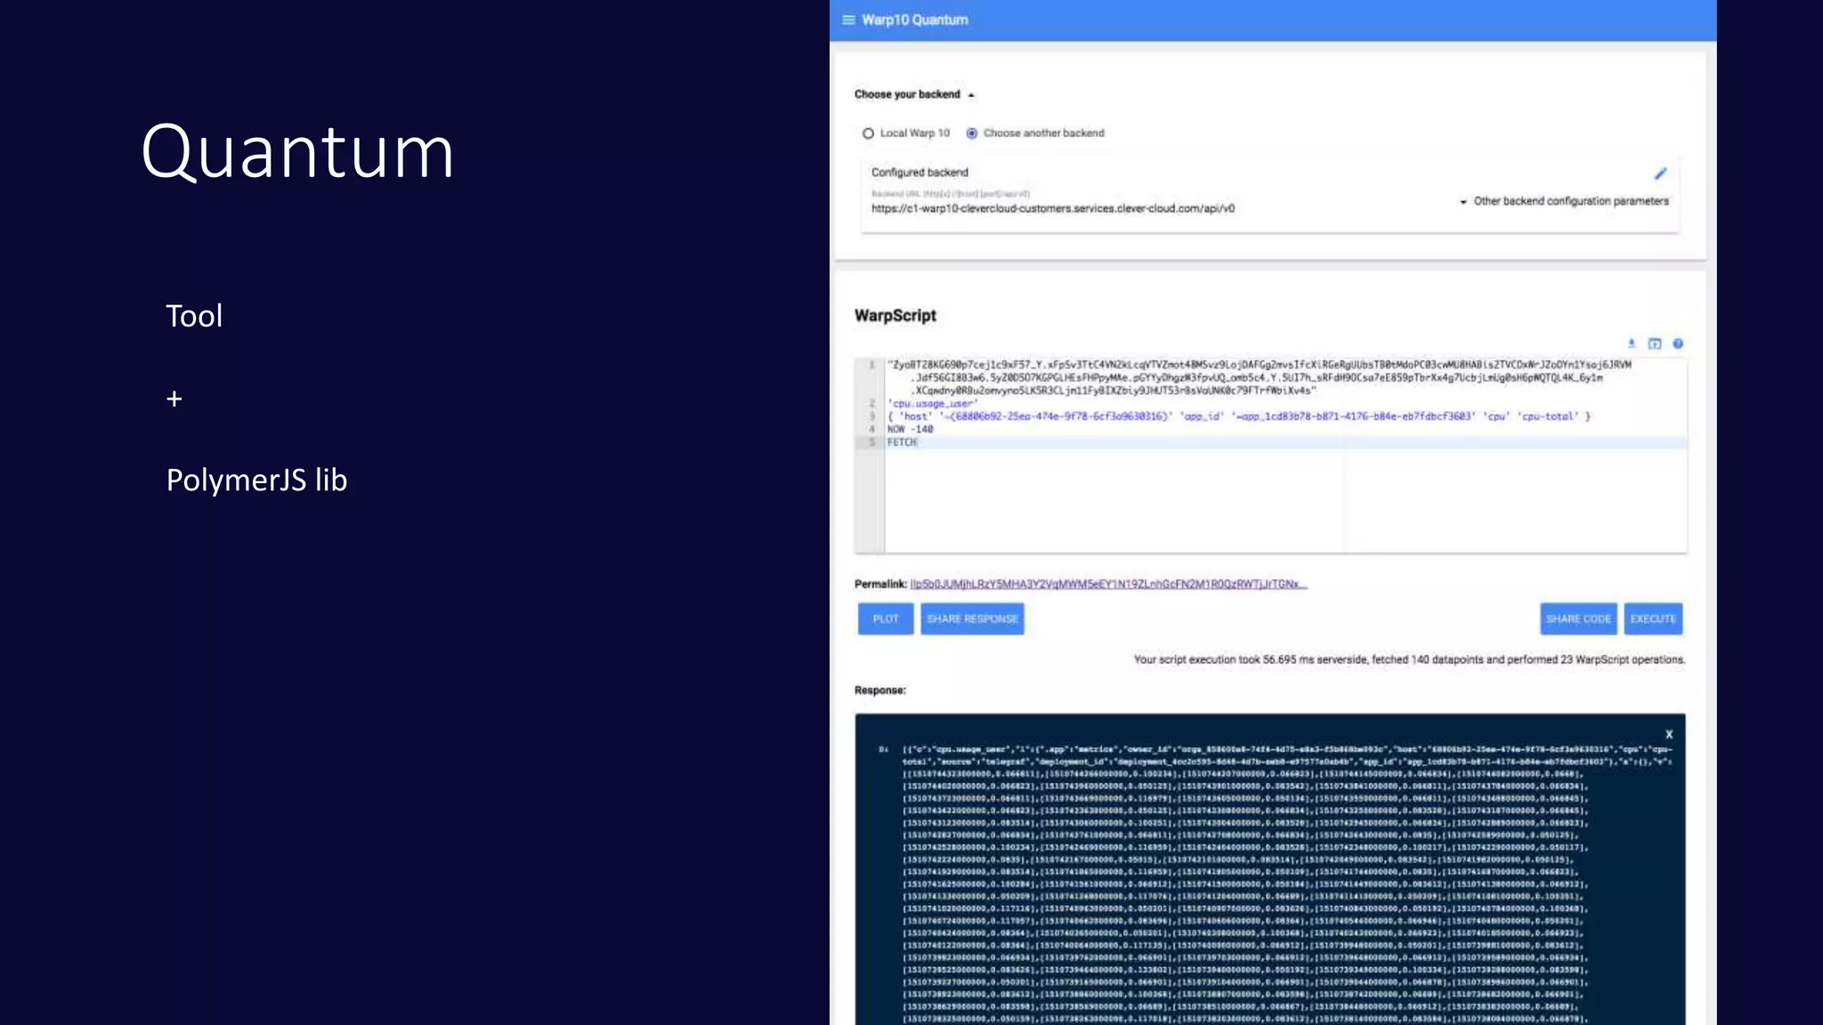Screen dimensions: 1823x1025
Task: Select Choose another backend radio option
Action: tap(1035, 133)
